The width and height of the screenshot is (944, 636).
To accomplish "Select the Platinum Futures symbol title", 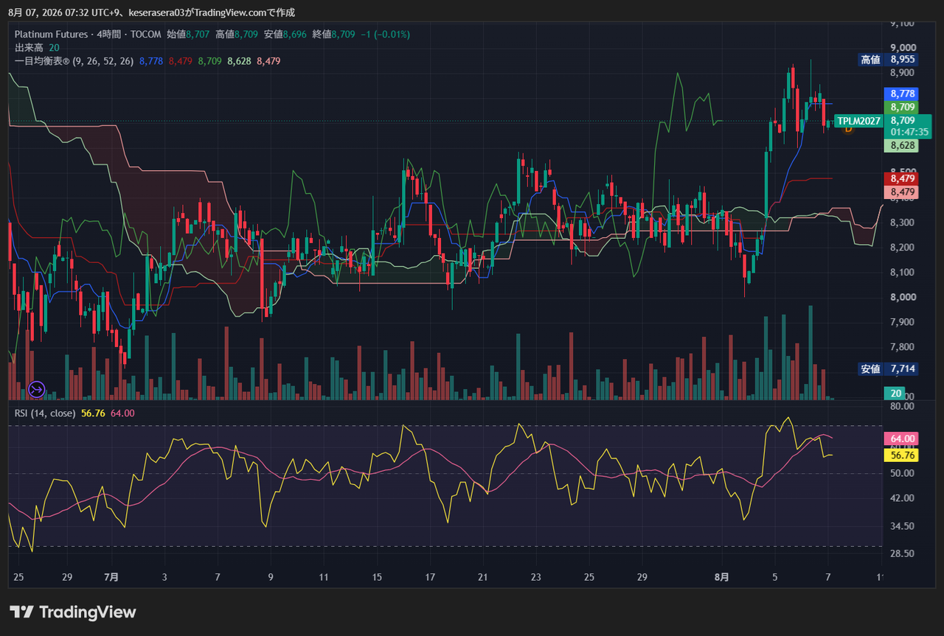I will click(x=50, y=34).
